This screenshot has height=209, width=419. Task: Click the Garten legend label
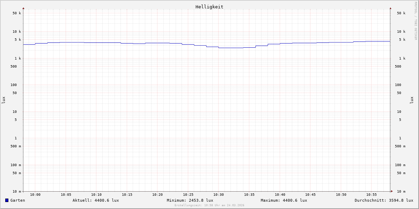[17, 200]
